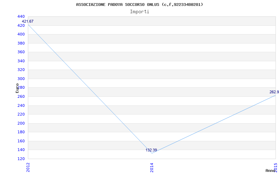279x174 pixels.
Task: Click the 260 y-axis tick label
Action: point(21,97)
